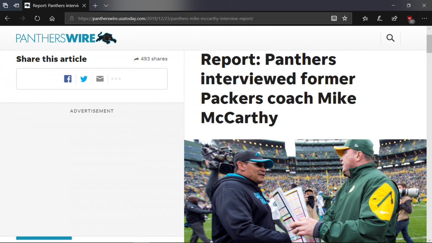Click the tabs you've set aside icon
Screen dimensions: 432x243
[5, 6]
